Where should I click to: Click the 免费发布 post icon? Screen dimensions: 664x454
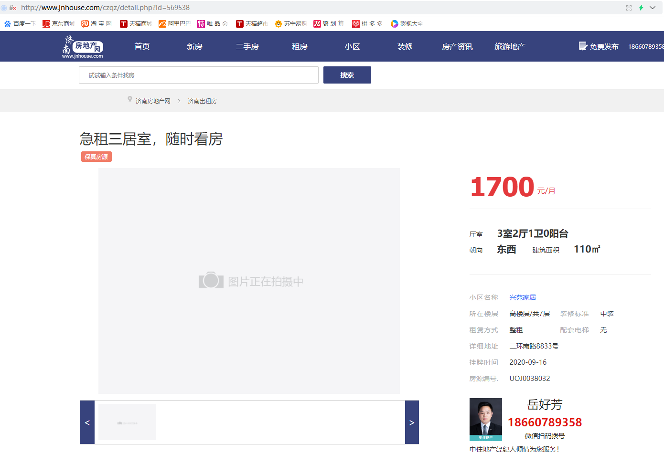pos(583,46)
